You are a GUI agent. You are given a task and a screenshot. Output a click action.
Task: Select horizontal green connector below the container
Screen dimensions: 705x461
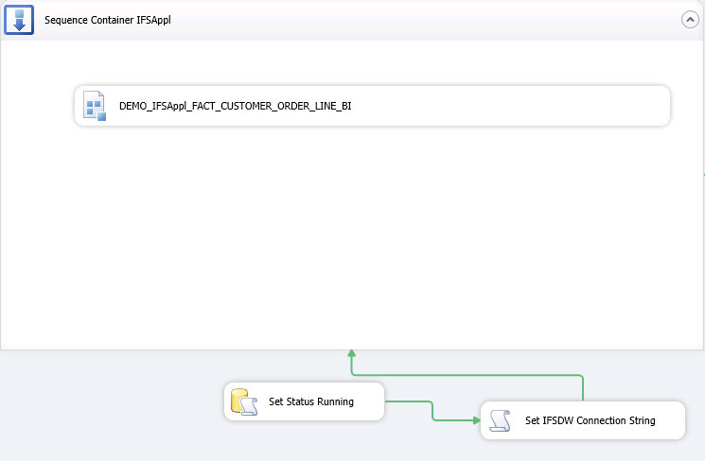click(x=464, y=375)
